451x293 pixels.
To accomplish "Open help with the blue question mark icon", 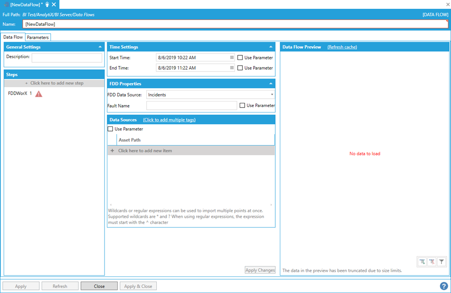I will tap(444, 286).
